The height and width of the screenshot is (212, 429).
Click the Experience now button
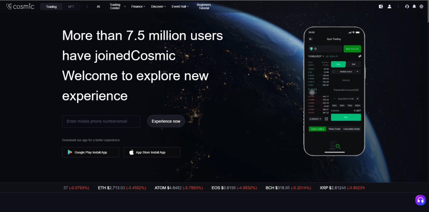(166, 121)
